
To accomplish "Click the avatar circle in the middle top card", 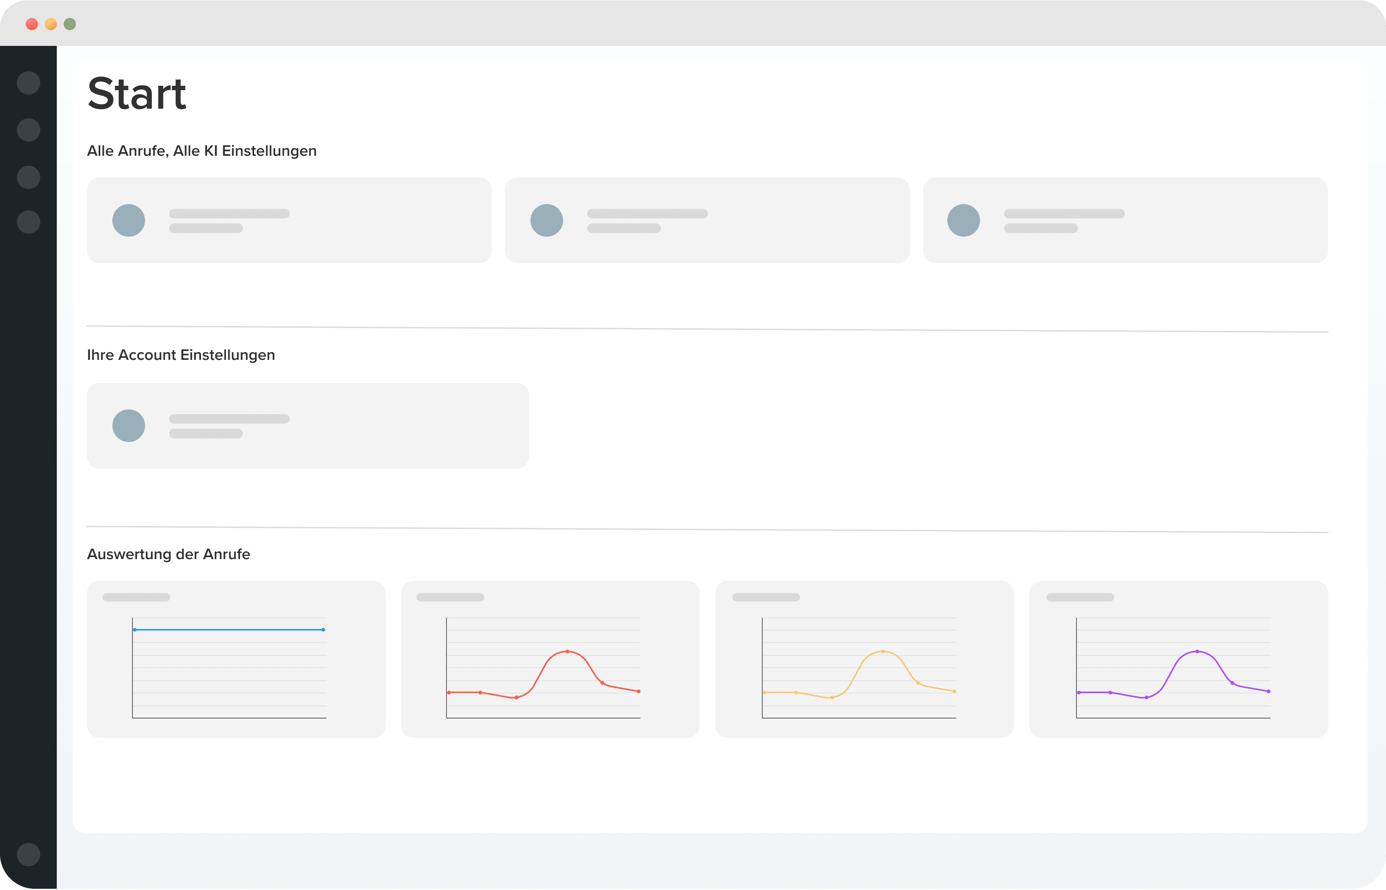I will [547, 220].
